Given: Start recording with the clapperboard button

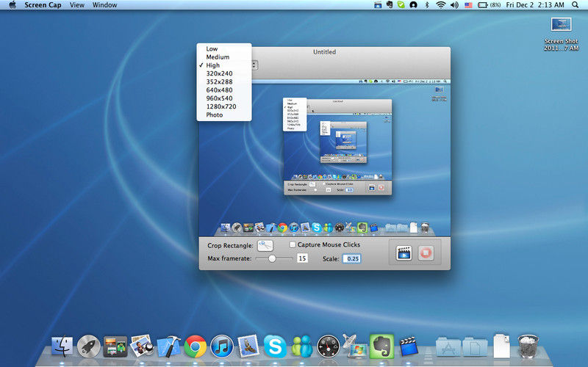Looking at the screenshot, I should point(404,252).
